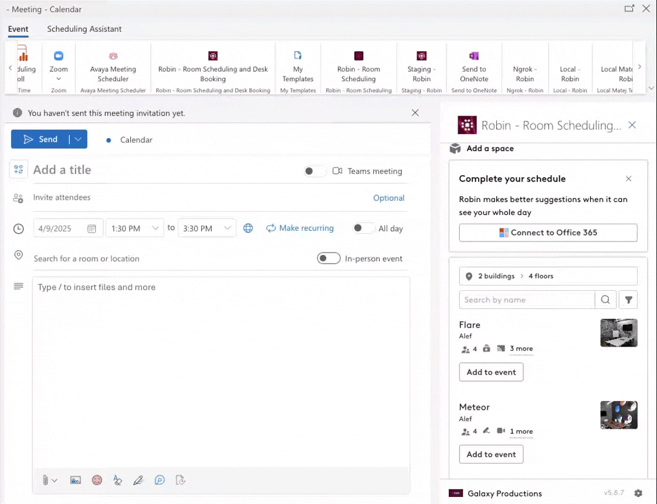Insert a picture using image icon
The height and width of the screenshot is (504, 657).
point(76,480)
